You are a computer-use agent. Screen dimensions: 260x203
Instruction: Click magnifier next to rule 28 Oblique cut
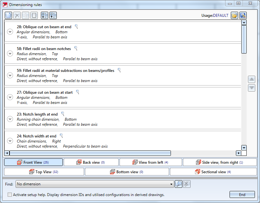[76, 27]
